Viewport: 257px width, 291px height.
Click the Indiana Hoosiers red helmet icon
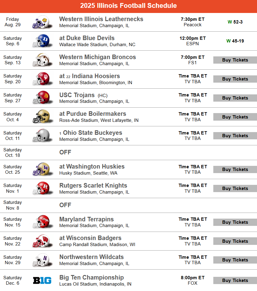[42, 79]
